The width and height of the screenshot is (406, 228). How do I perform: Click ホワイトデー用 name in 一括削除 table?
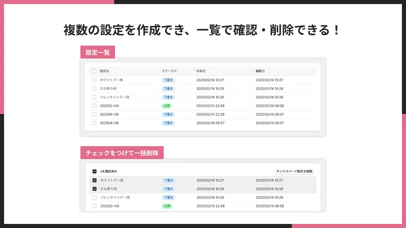112,180
